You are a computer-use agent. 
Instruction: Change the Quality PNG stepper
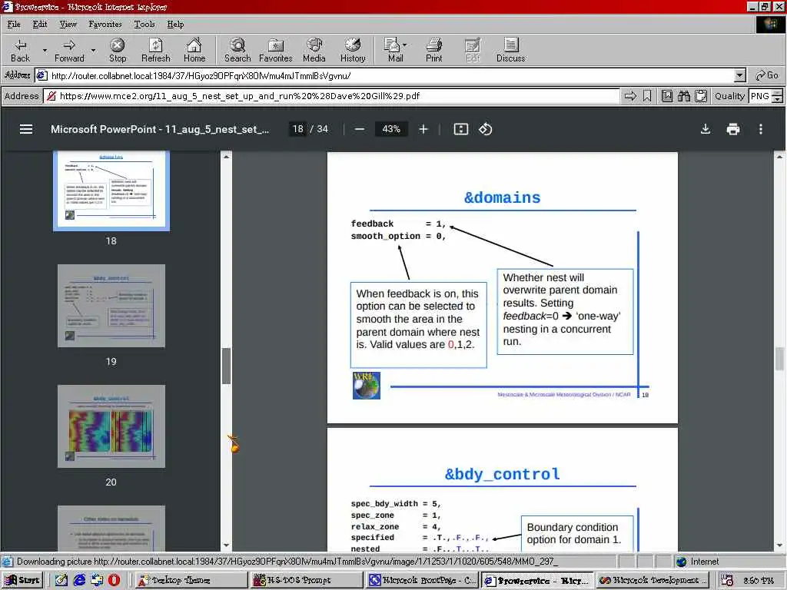point(777,96)
